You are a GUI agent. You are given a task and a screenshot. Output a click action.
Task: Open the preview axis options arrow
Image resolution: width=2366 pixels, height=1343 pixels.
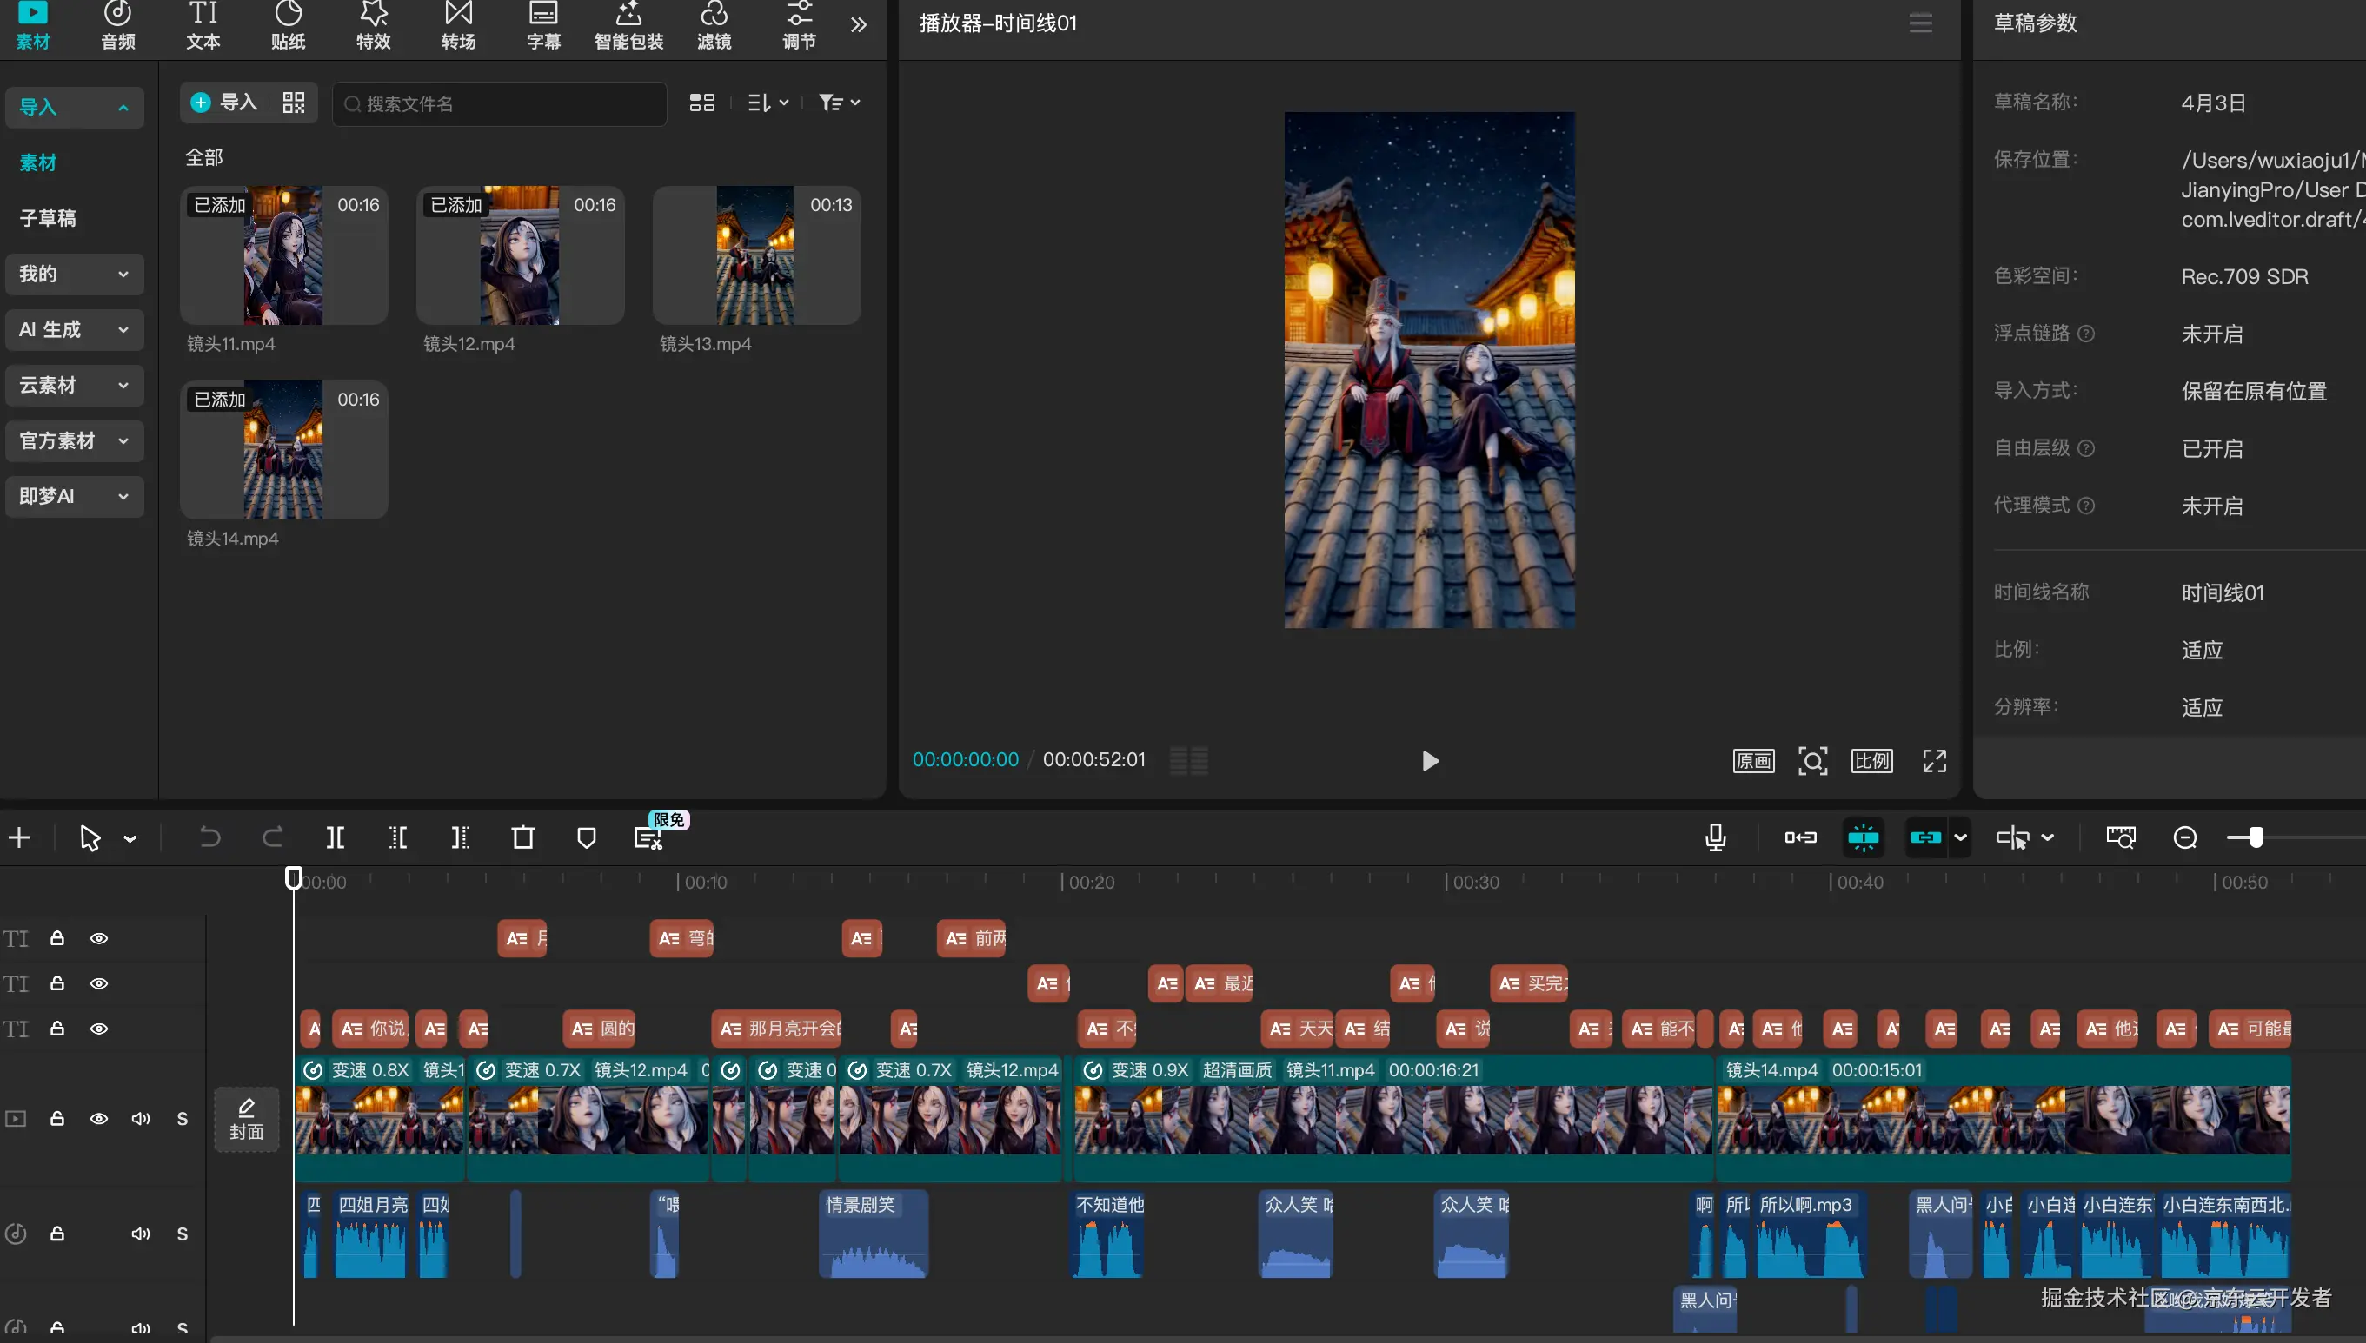point(2048,838)
